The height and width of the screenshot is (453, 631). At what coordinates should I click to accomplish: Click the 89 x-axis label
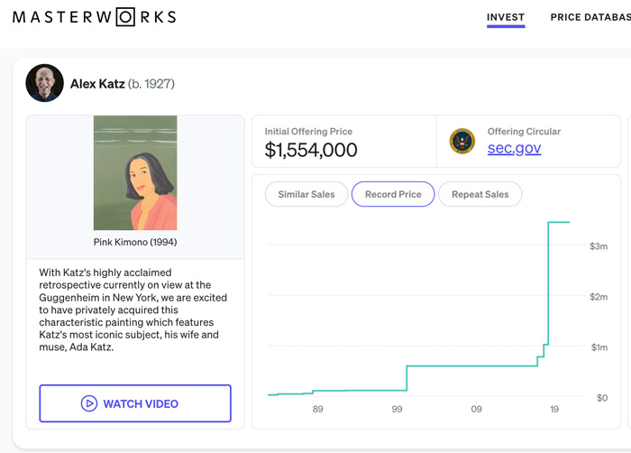(317, 409)
